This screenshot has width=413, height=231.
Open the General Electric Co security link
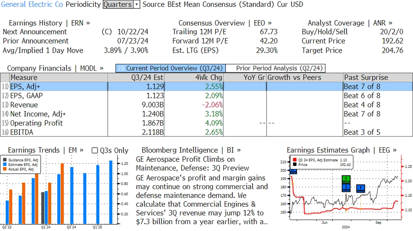pyautogui.click(x=32, y=4)
